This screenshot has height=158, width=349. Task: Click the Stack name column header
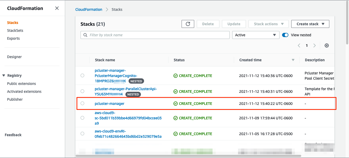click(105, 60)
